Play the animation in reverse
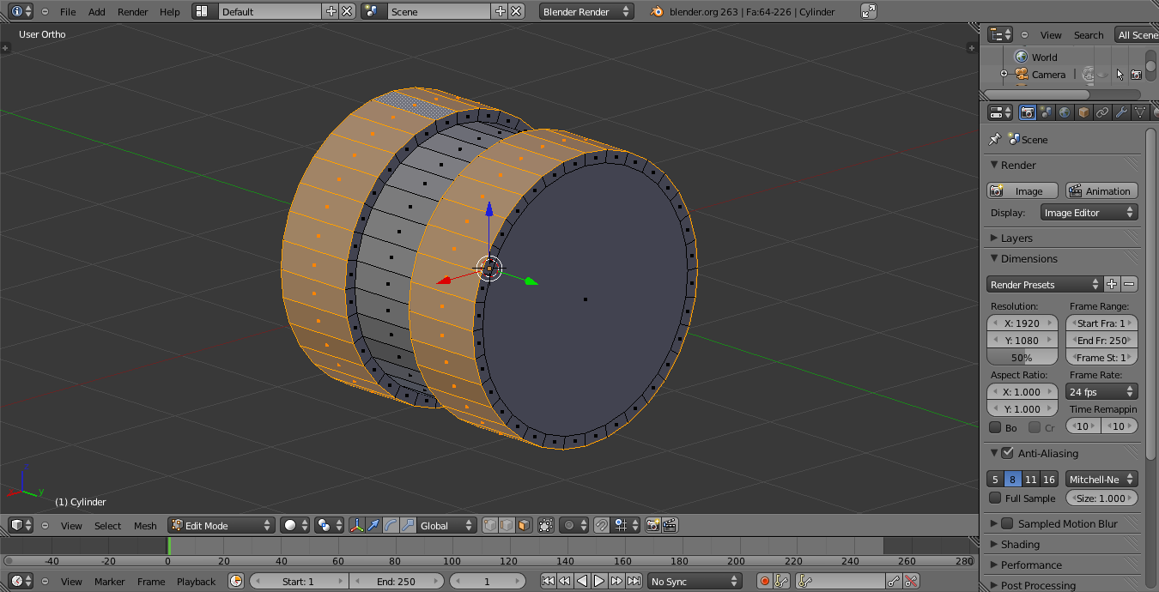1159x592 pixels. point(582,581)
